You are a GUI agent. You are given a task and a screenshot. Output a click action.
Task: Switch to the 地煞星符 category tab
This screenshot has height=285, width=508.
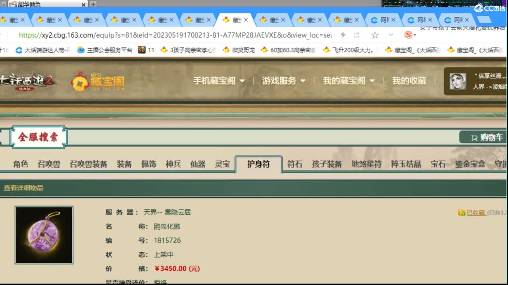point(366,164)
